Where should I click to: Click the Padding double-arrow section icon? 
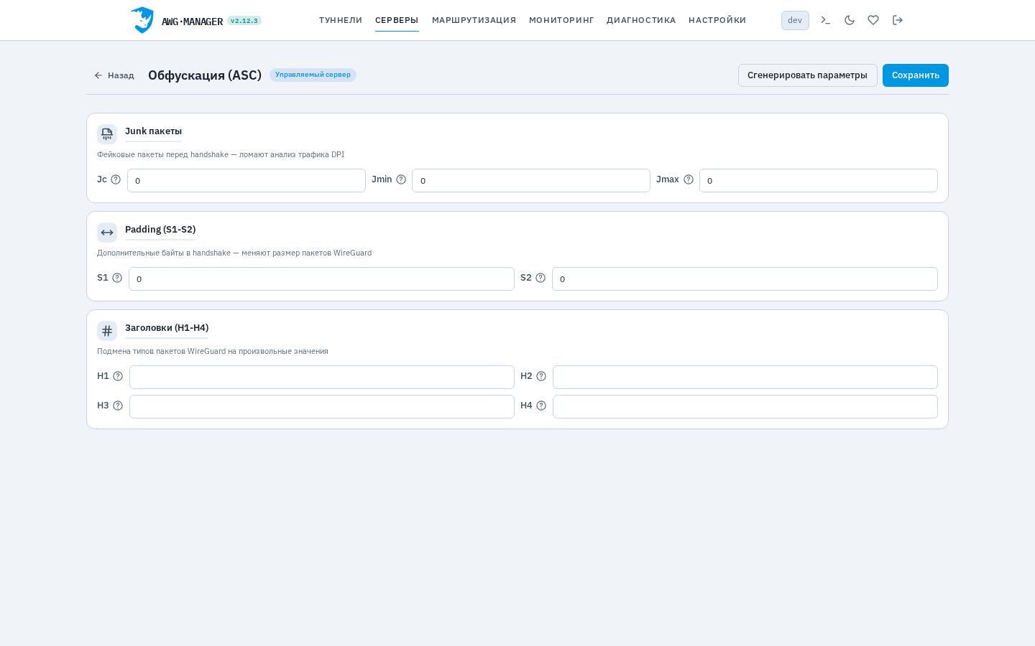coord(107,233)
